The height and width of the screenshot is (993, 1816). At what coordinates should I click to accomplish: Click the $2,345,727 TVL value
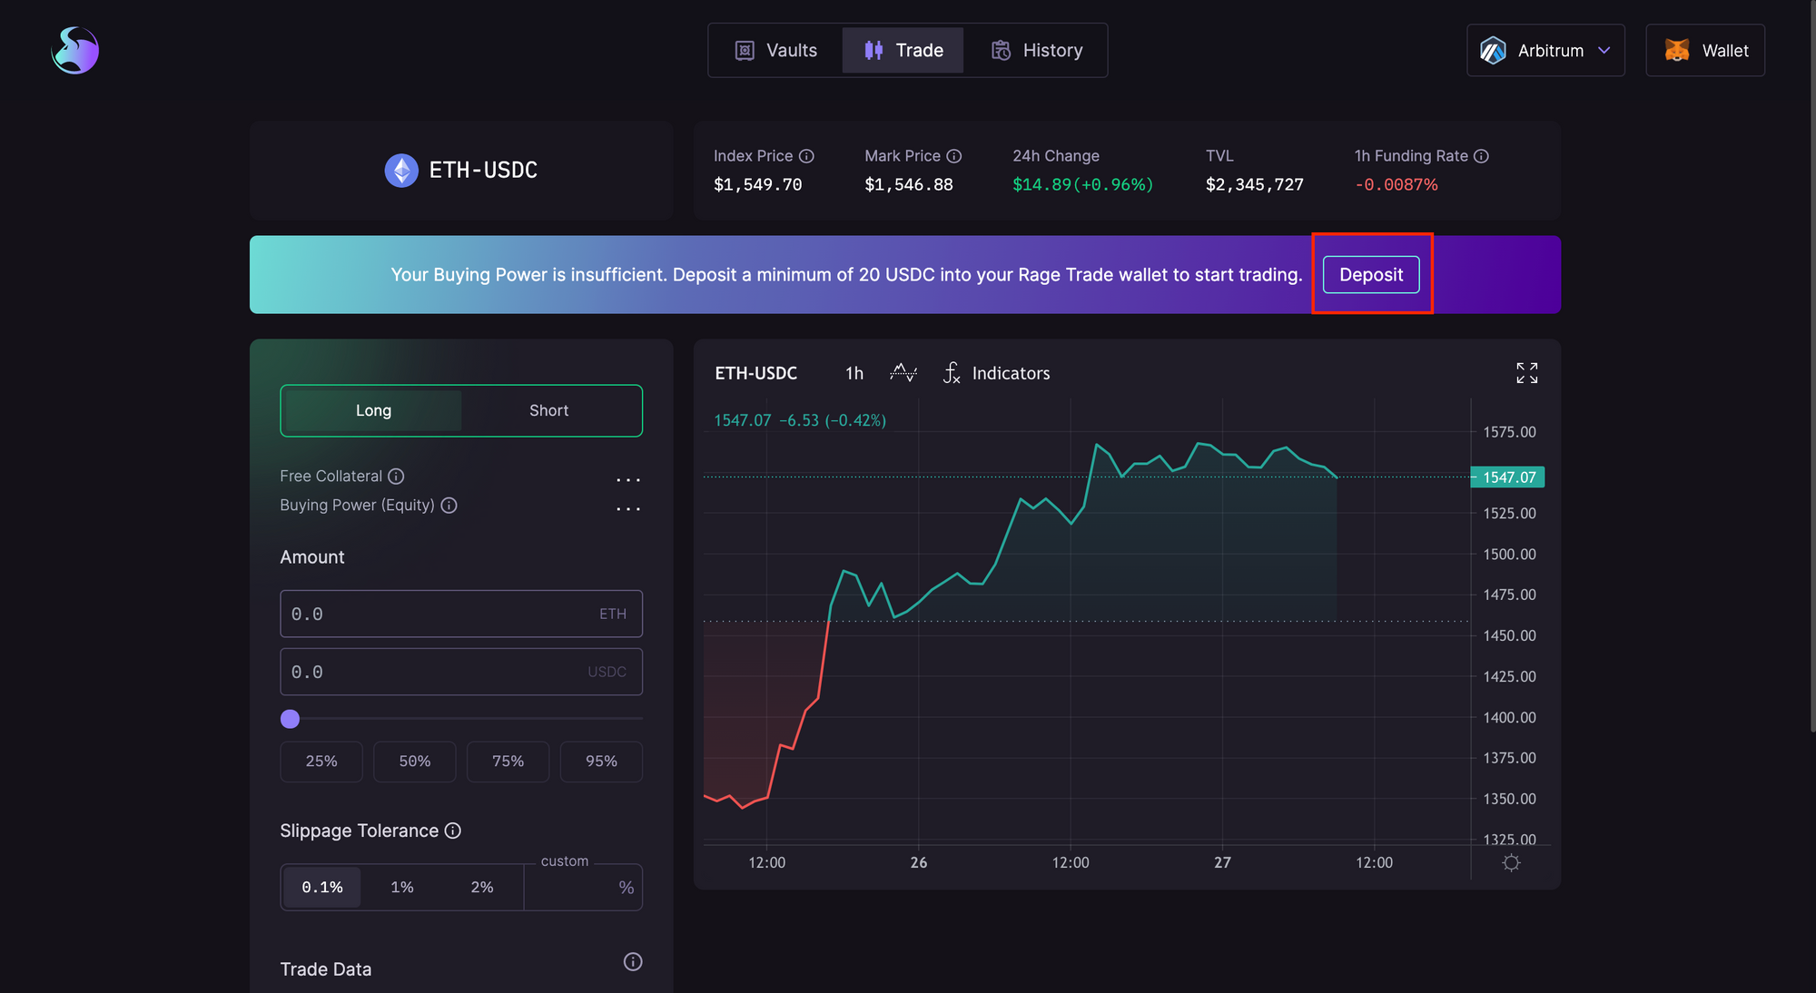tap(1254, 184)
